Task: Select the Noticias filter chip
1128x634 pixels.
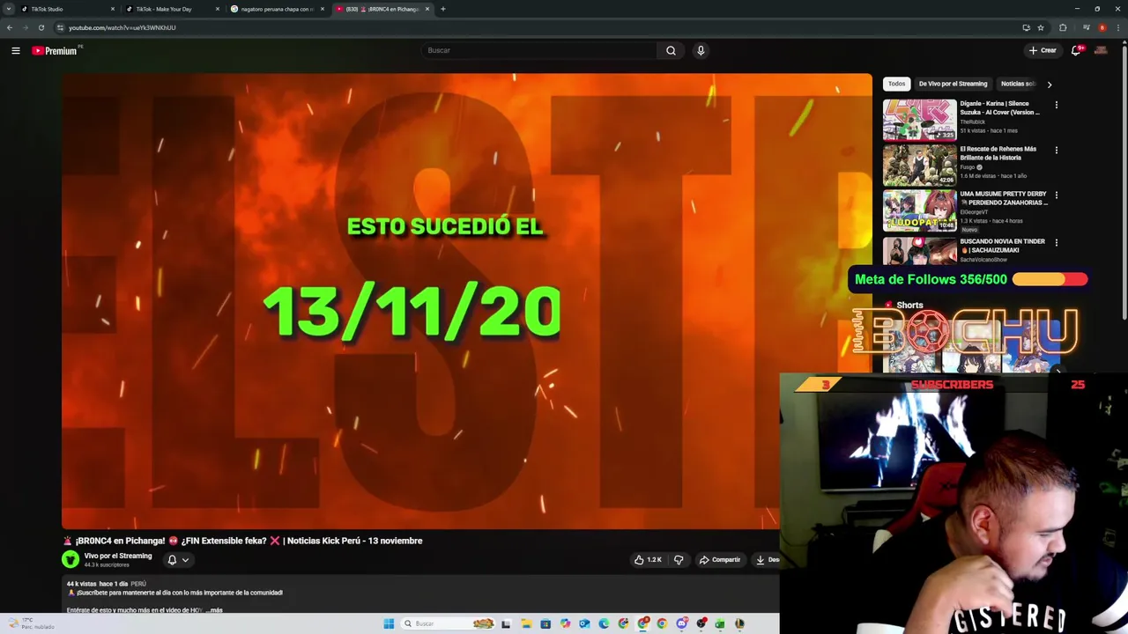Action: (x=1018, y=84)
